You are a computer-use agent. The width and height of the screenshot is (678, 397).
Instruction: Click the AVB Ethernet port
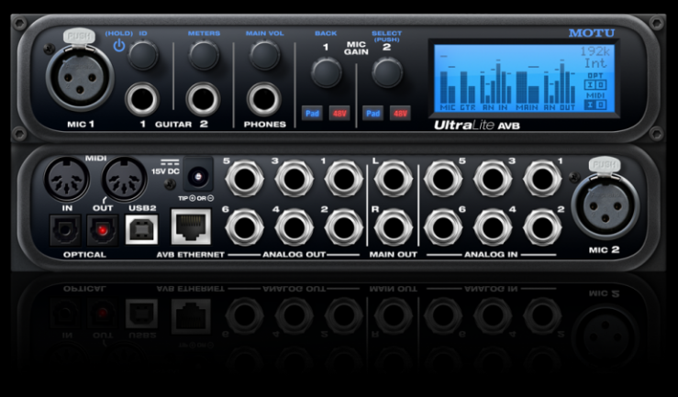(191, 226)
